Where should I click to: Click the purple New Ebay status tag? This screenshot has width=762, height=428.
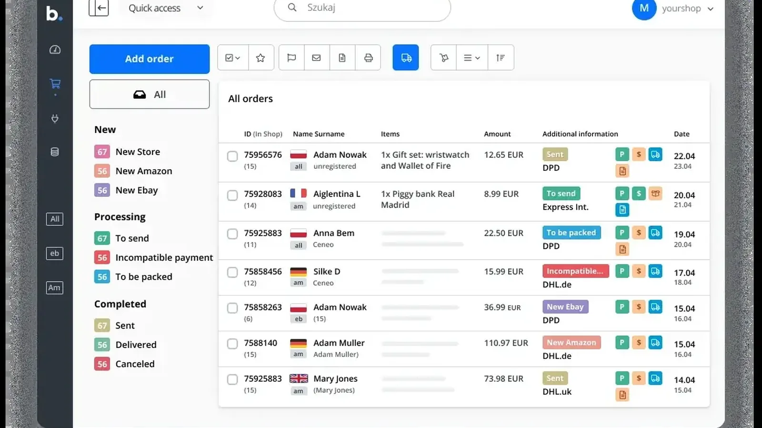[565, 307]
